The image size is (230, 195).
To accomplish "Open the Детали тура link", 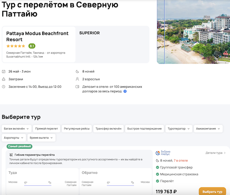I will 215,153.
